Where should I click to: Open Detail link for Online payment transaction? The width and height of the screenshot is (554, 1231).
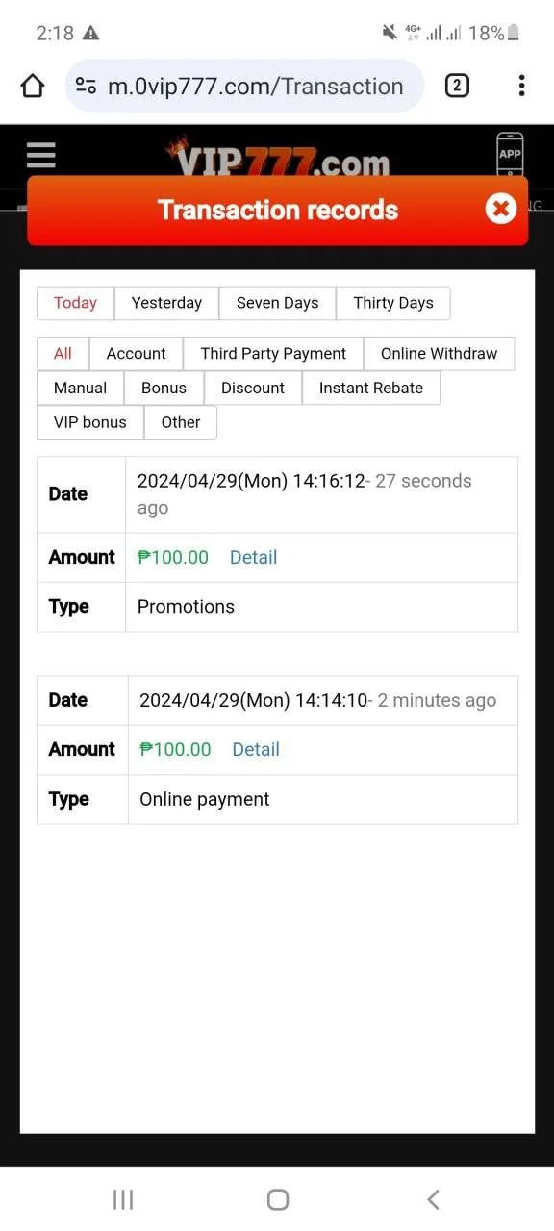tap(256, 749)
